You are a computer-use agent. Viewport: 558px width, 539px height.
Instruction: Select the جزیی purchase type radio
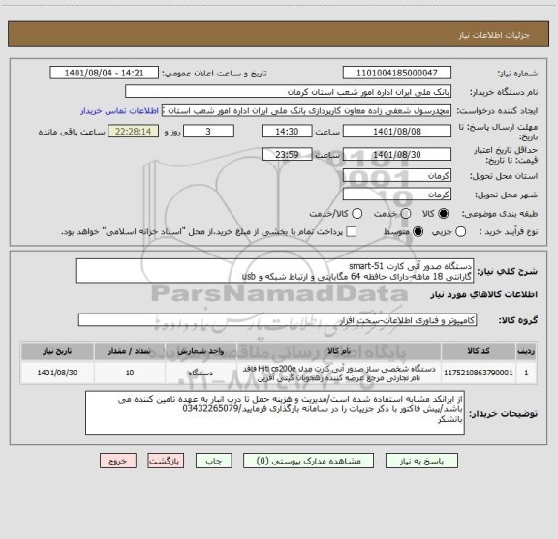pyautogui.click(x=460, y=232)
